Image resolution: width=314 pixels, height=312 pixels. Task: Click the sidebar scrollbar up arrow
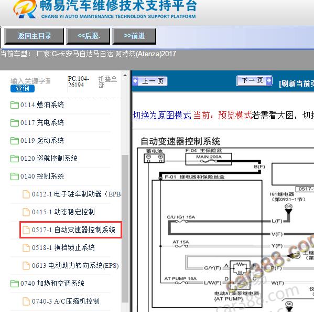pos(125,75)
